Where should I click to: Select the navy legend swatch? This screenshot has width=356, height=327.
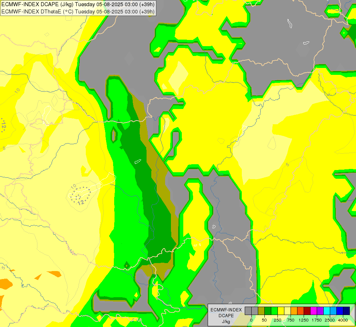347,311
